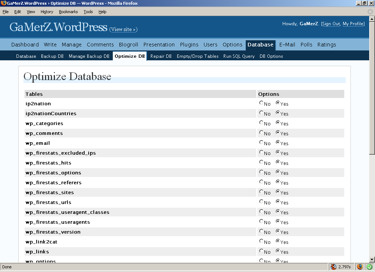Open the Blogroll admin tab

click(x=129, y=45)
